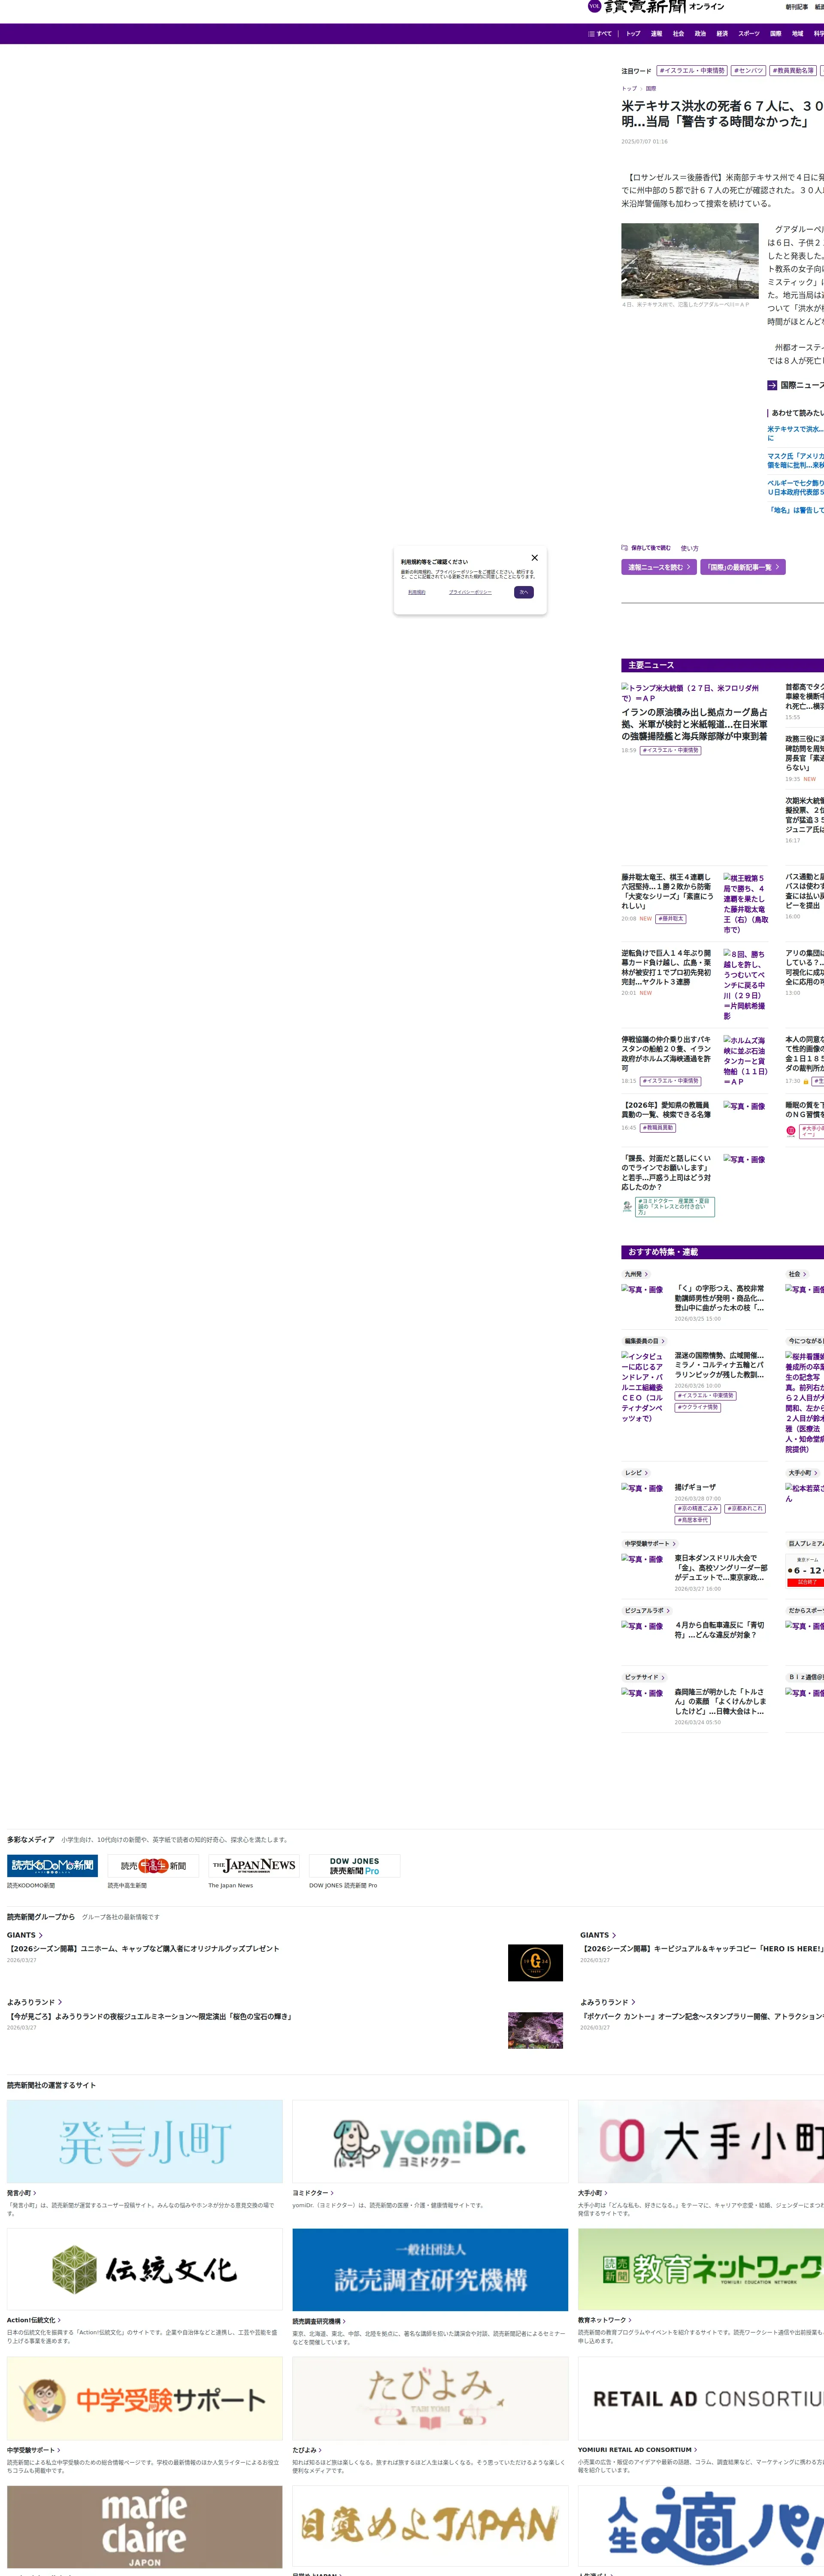The height and width of the screenshot is (2576, 824).
Task: Open the ビジュアルラボ section link
Action: [x=647, y=1611]
